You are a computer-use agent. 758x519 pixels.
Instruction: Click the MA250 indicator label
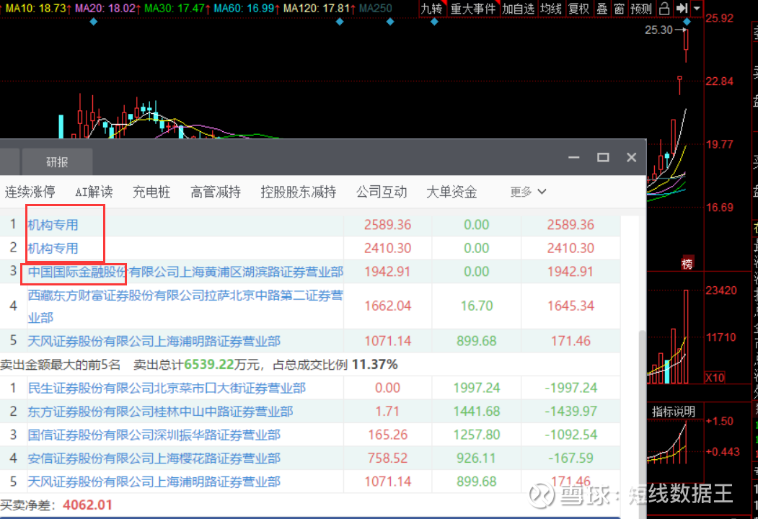[376, 8]
